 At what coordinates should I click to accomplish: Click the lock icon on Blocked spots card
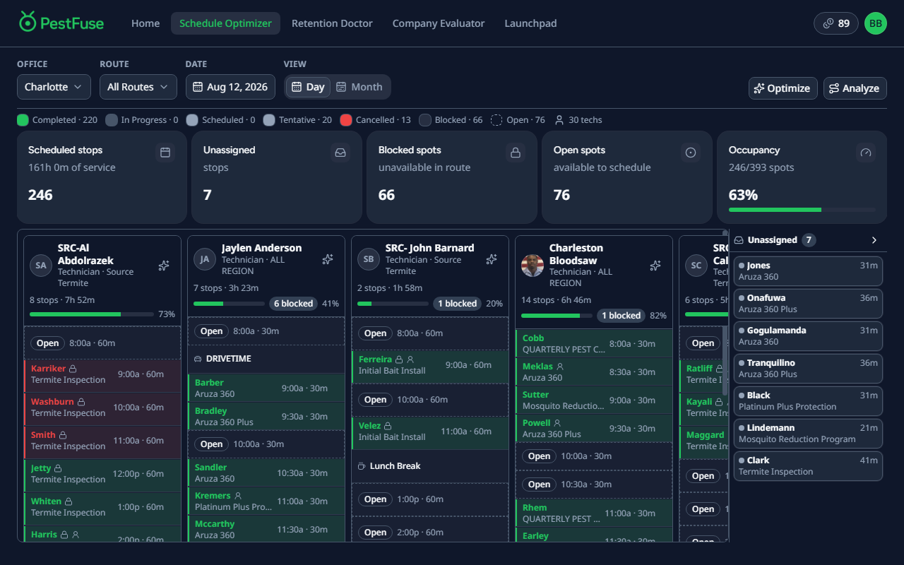coord(516,152)
